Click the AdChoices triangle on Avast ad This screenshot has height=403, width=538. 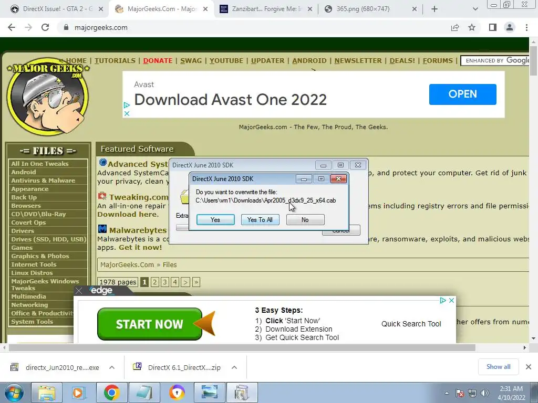coord(127,105)
